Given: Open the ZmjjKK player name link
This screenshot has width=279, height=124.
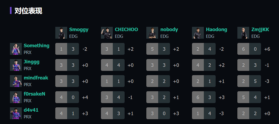Looking at the screenshot, I should tap(260, 30).
